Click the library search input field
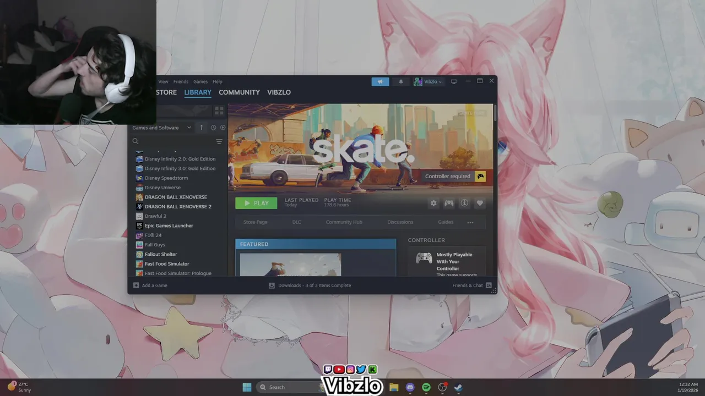The image size is (705, 396). (x=176, y=141)
